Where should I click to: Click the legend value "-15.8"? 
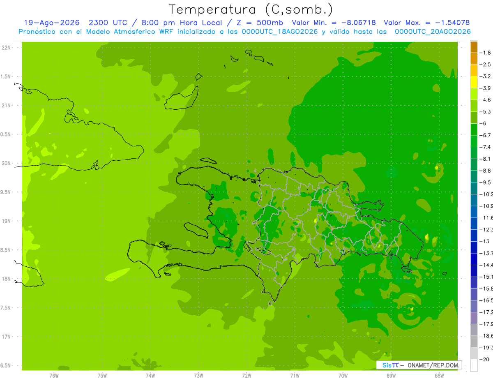coord(486,289)
